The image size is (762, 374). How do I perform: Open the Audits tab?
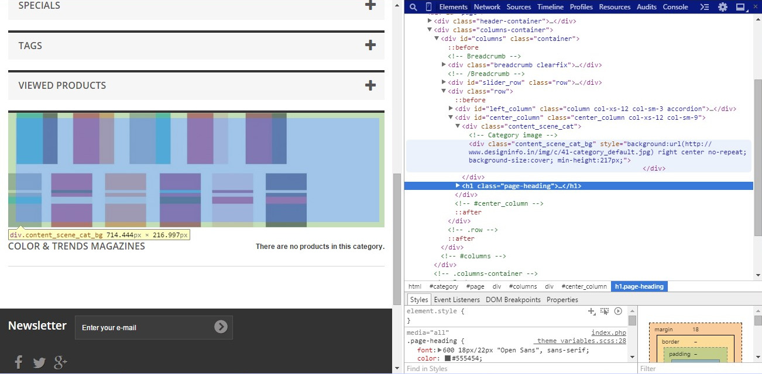(647, 7)
